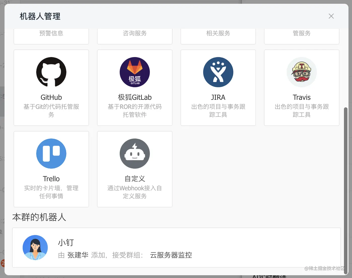Click the dialog's vertical scrollbar thumb
Screen dimensions: 352x278
(346, 191)
